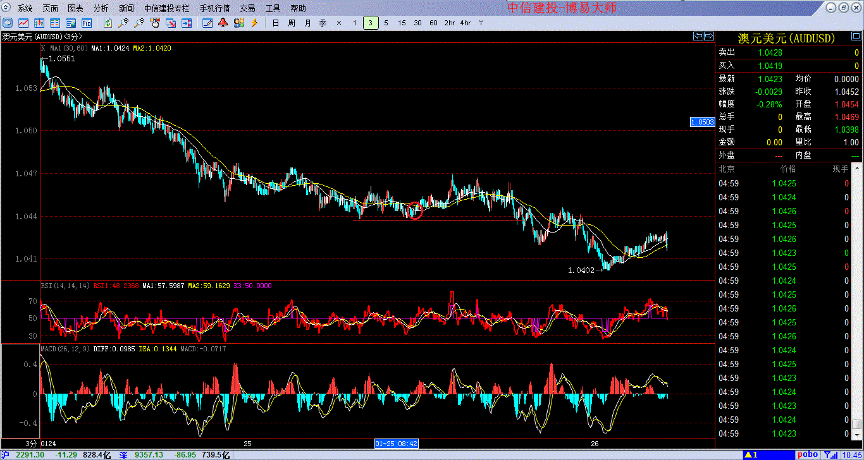Image resolution: width=864 pixels, height=460 pixels.
Task: Click the two-people community icon
Action: coord(238,23)
